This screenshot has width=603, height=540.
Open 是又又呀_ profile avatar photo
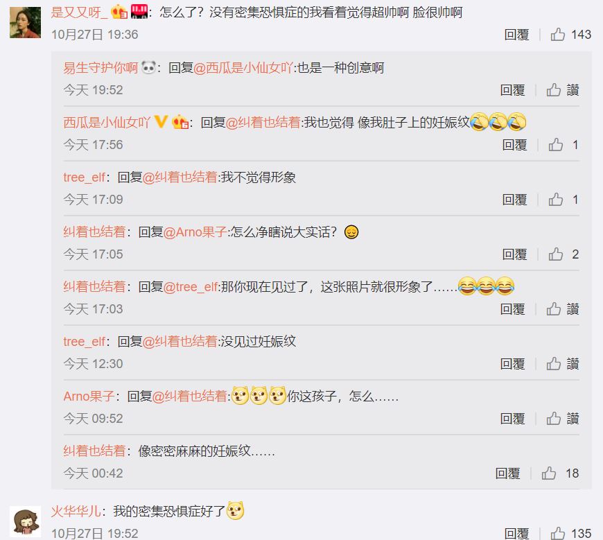[26, 22]
